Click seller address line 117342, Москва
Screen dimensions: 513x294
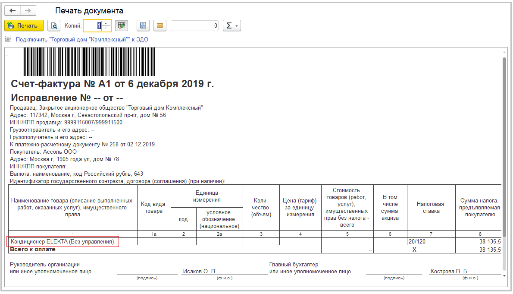pos(88,115)
